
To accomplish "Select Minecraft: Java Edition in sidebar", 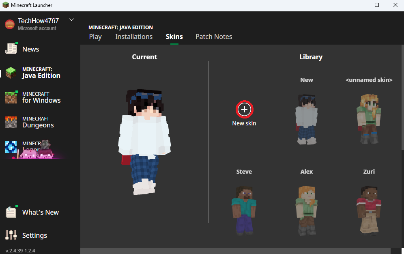I will click(x=37, y=73).
